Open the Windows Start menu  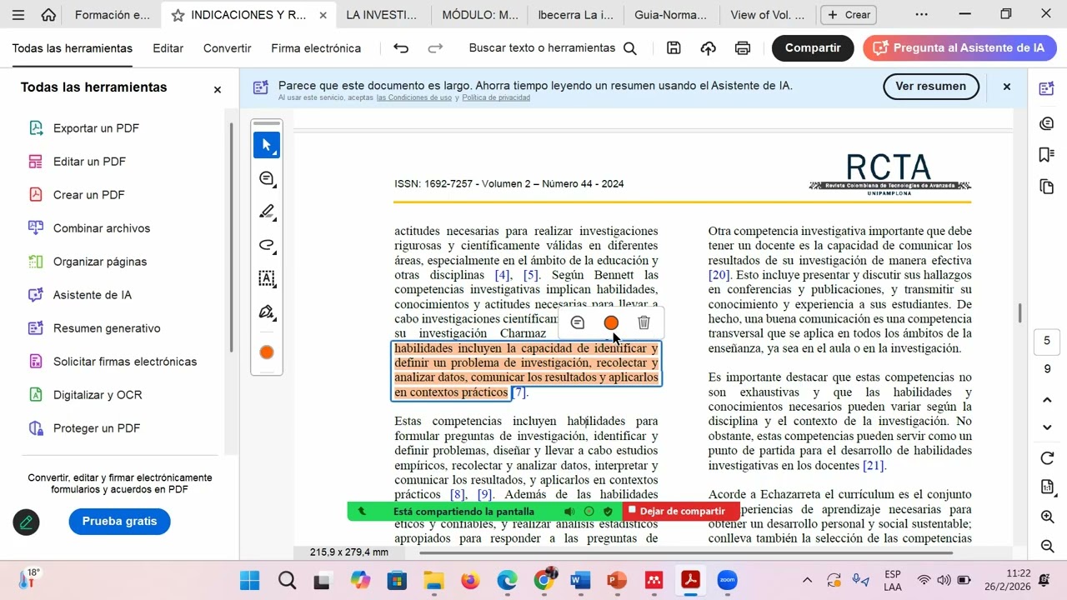click(x=250, y=580)
